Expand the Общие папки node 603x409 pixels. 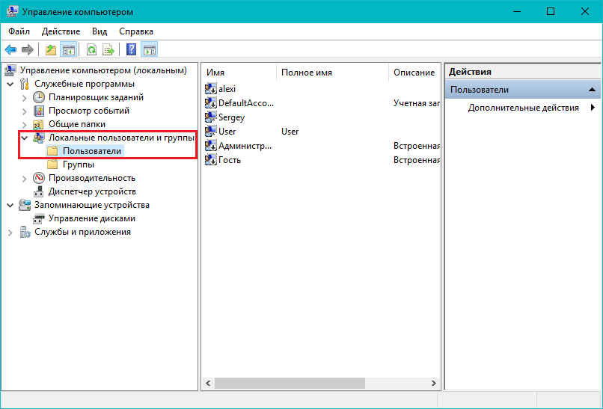pos(25,125)
